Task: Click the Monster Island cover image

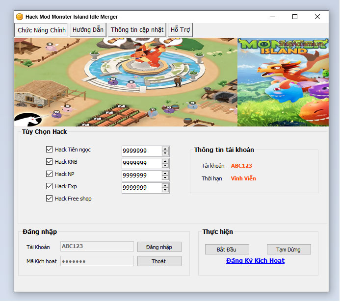Action: 283,82
